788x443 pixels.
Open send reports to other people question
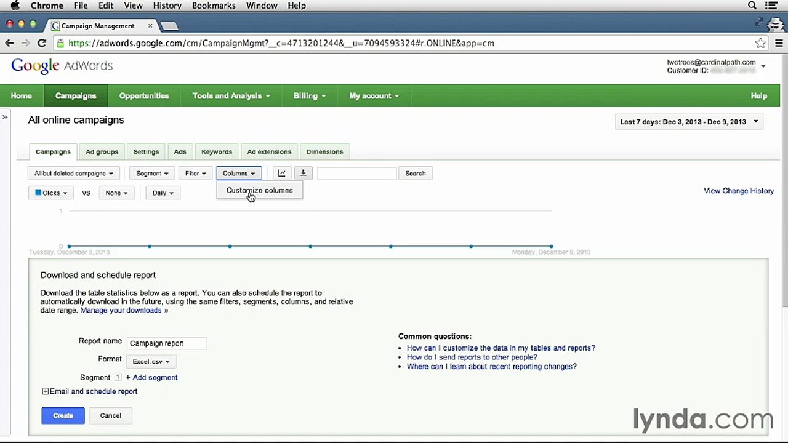472,357
